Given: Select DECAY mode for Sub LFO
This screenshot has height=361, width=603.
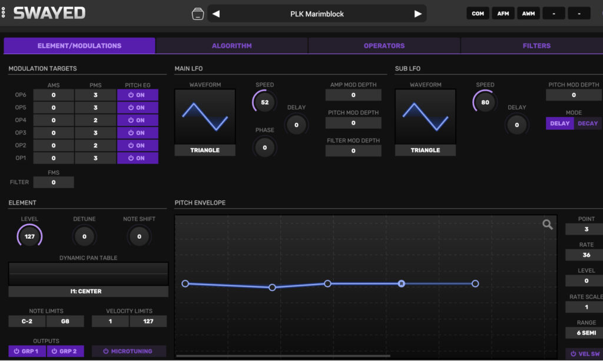Looking at the screenshot, I should point(587,123).
